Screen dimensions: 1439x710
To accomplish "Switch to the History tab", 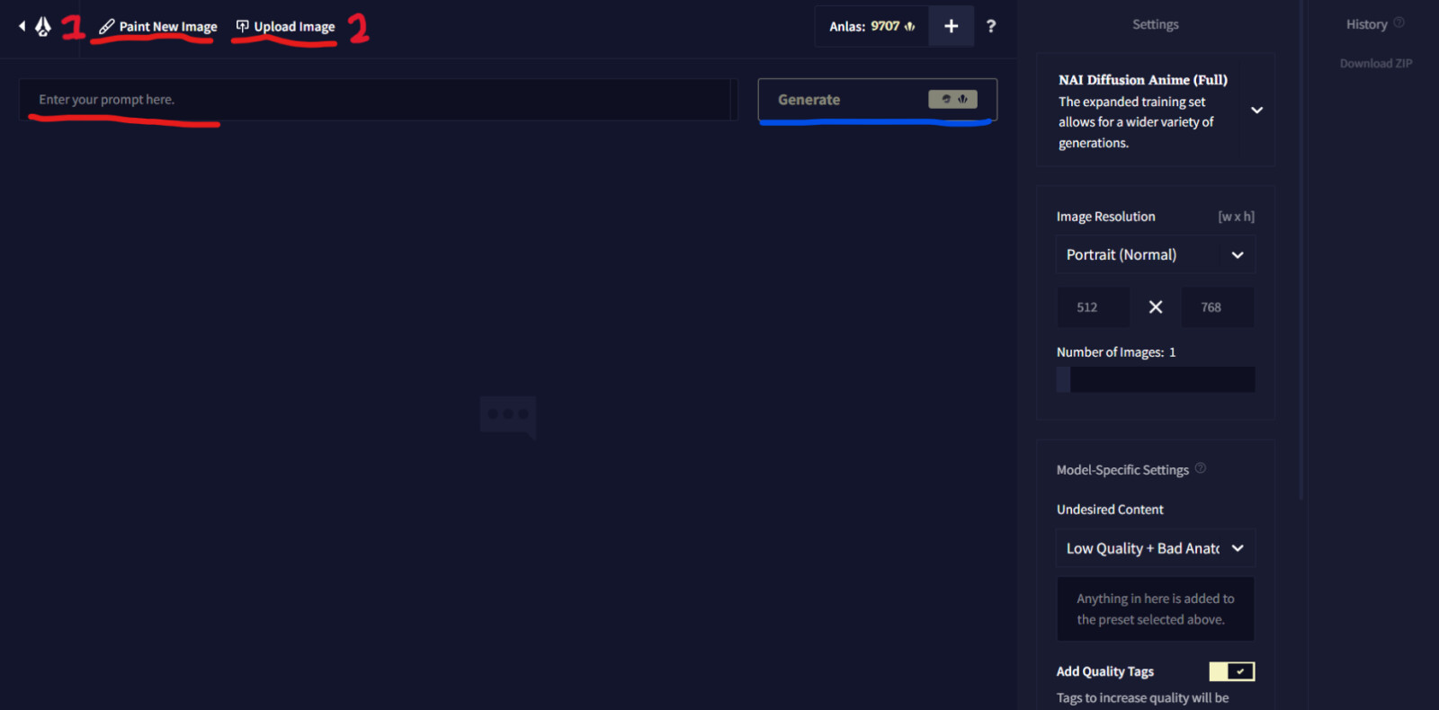I will click(x=1366, y=24).
